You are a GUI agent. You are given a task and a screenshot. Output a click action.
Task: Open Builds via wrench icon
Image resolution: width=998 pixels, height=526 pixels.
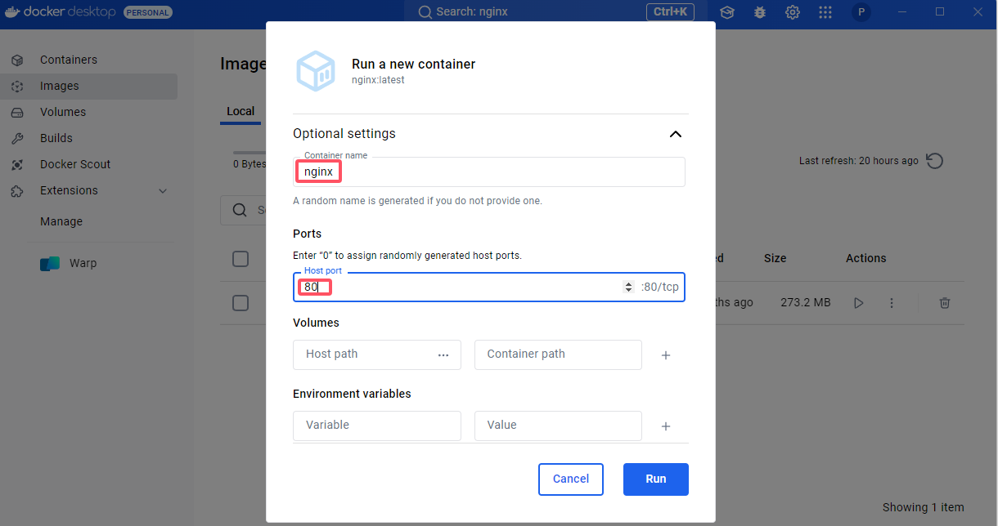(x=18, y=138)
